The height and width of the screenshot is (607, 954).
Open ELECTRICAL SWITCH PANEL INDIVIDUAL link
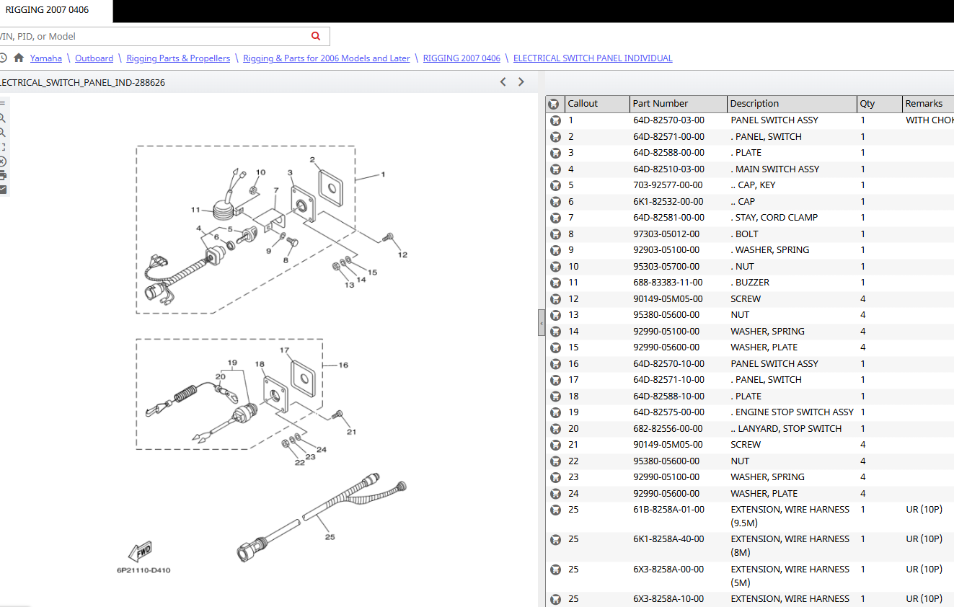click(x=593, y=58)
